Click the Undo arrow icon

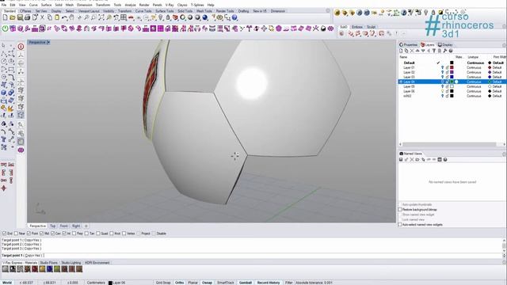pos(65,17)
